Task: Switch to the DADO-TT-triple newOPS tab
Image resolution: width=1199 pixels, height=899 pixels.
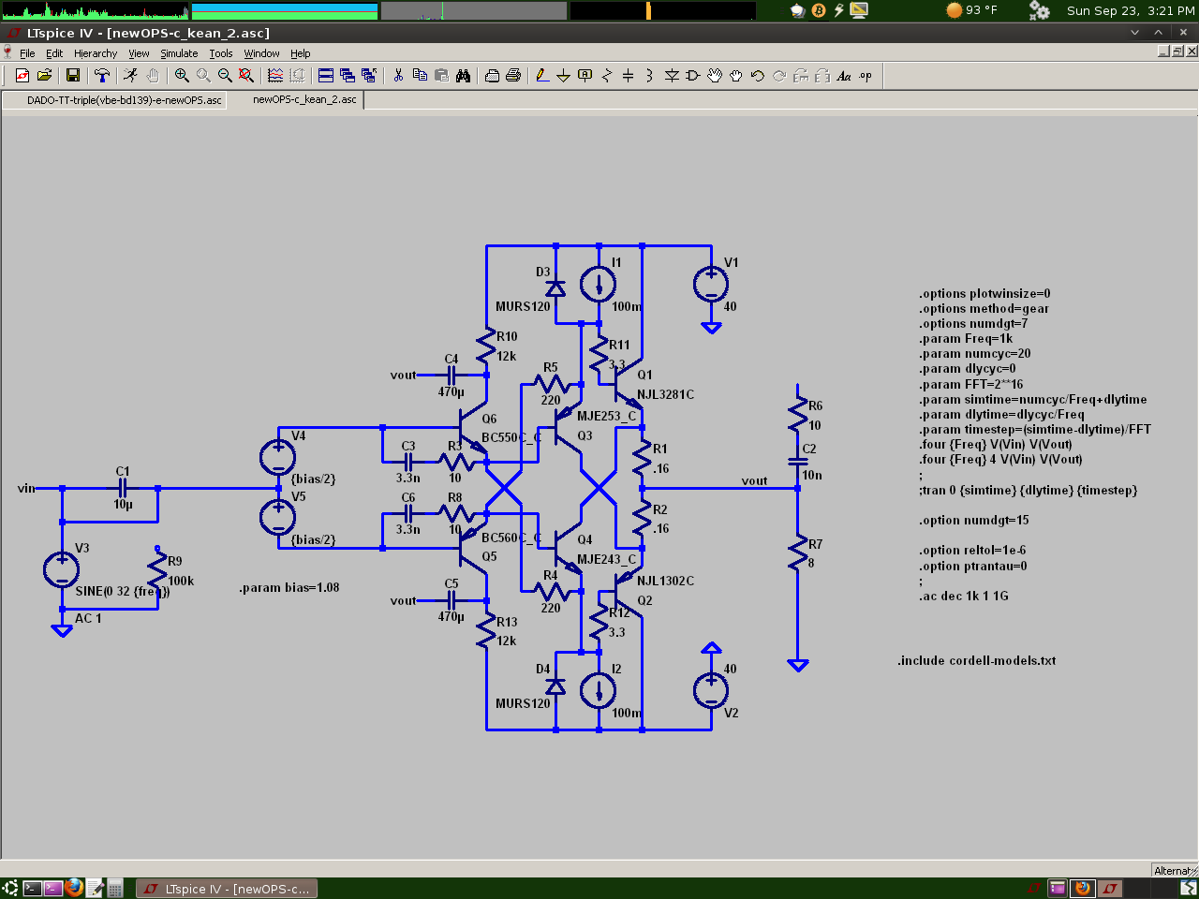Action: tap(114, 100)
